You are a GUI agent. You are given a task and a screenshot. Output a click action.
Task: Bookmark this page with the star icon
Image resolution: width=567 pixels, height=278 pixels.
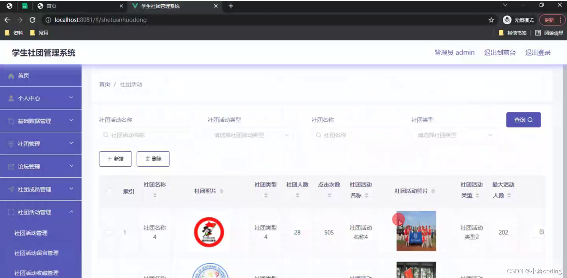tap(491, 20)
